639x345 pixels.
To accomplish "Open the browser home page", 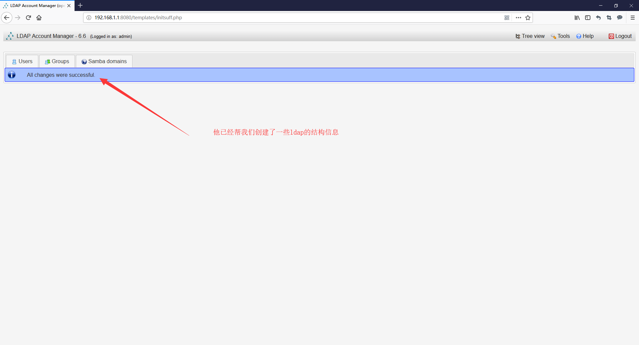I will coord(39,18).
